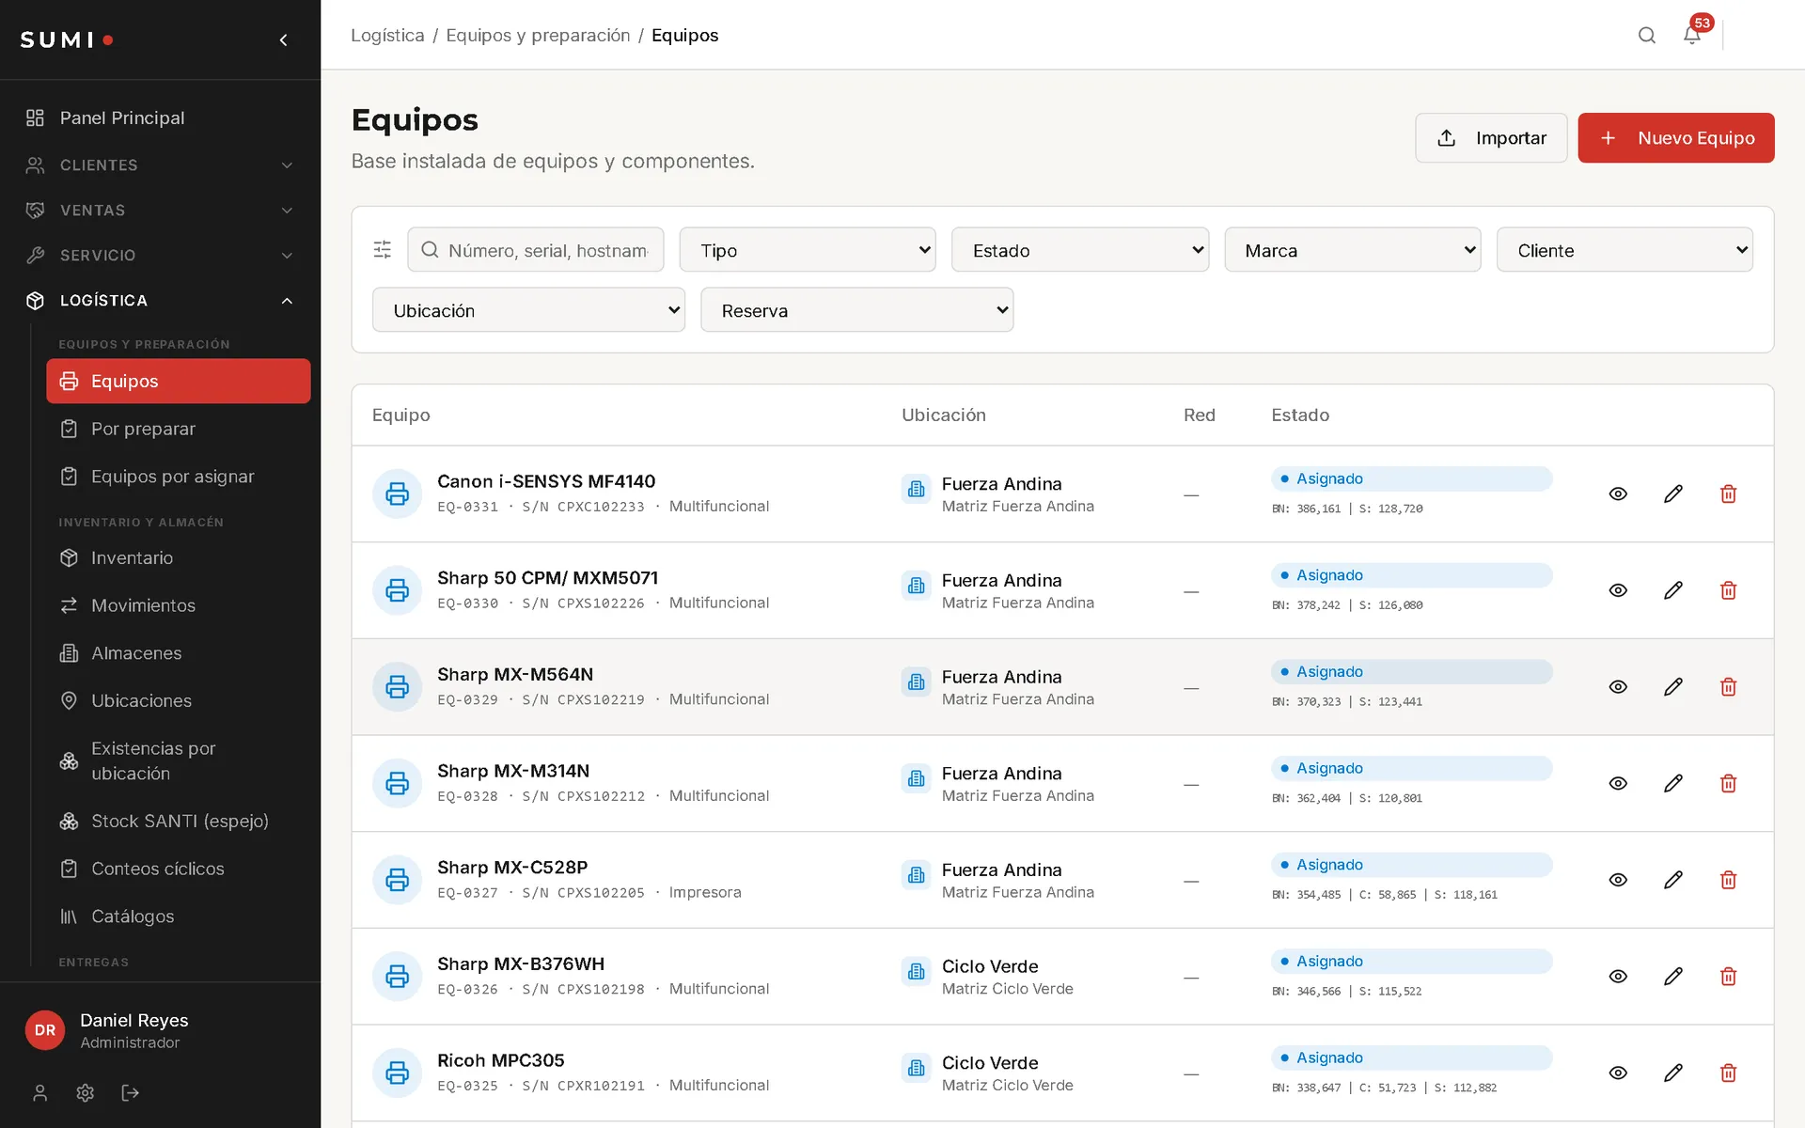View details of Sharp 50 CPM/ MXM5071

[x=1618, y=590]
